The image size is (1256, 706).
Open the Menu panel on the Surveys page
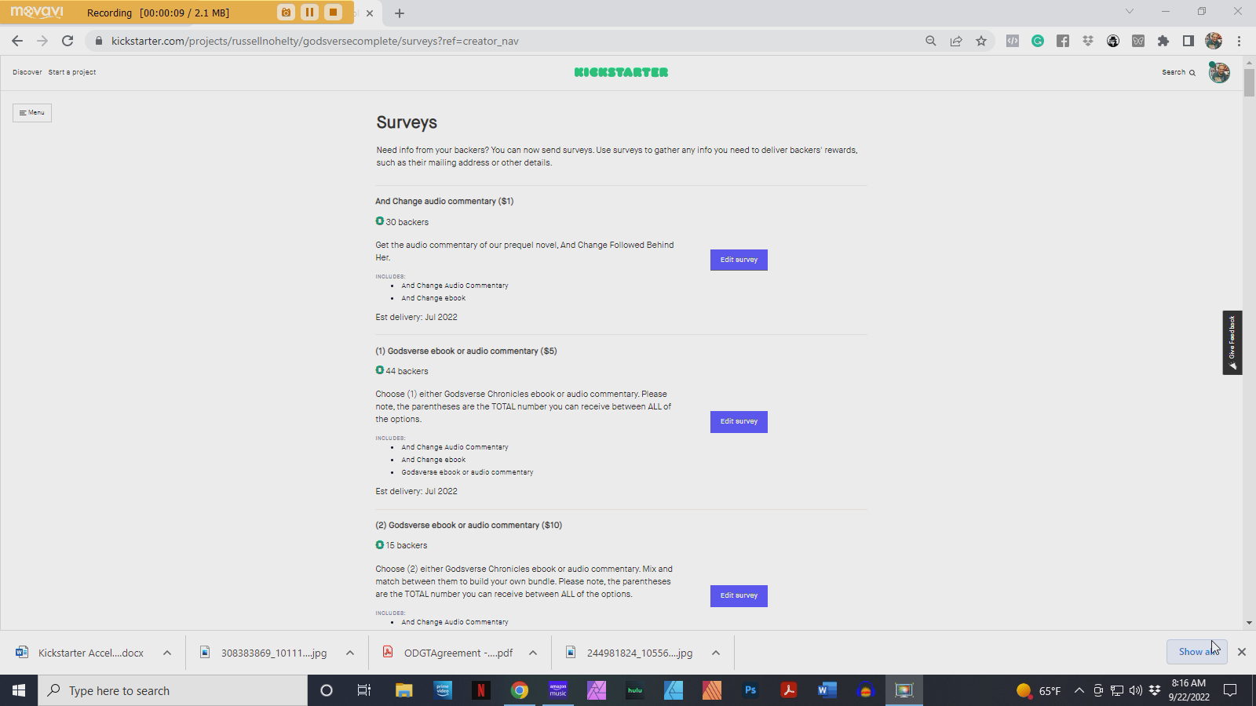click(x=31, y=112)
